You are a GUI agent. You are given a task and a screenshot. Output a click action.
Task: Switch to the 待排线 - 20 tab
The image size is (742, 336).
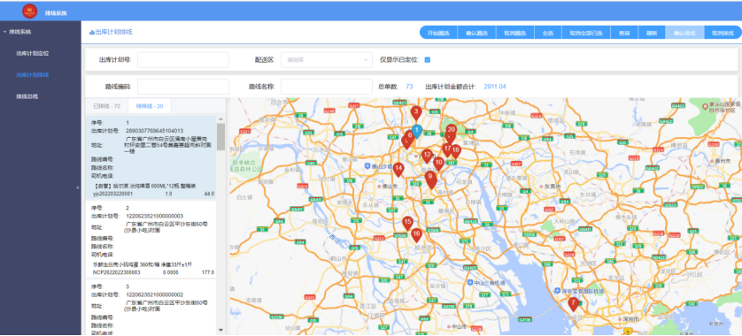tap(150, 106)
